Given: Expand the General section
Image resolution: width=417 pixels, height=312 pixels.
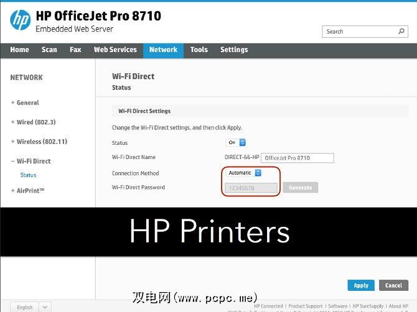Looking at the screenshot, I should 25,103.
